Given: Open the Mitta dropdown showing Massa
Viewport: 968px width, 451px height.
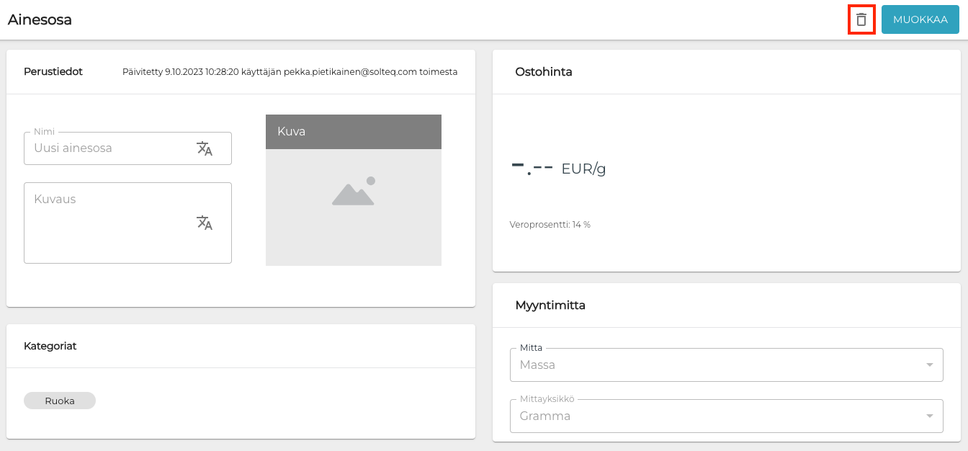Looking at the screenshot, I should pyautogui.click(x=713, y=365).
